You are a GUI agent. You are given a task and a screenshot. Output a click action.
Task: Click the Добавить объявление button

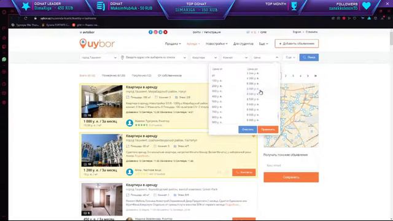[x=297, y=44]
